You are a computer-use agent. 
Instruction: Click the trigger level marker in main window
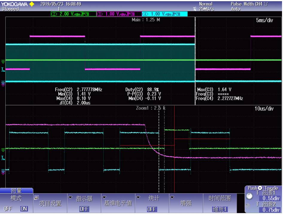3,70
